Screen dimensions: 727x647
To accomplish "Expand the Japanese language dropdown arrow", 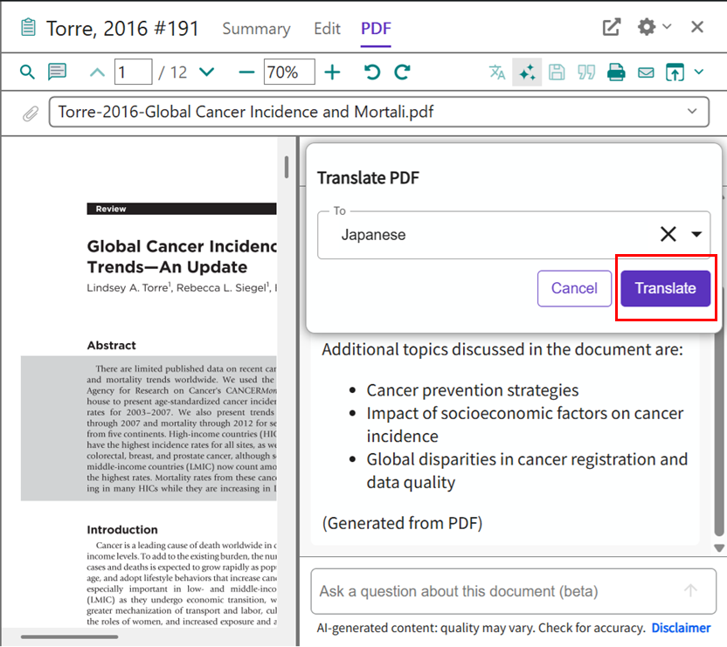I will point(696,235).
